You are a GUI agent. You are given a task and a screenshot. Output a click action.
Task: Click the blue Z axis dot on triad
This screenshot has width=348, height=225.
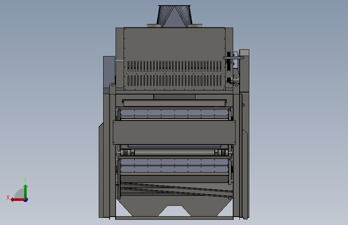[26, 200]
